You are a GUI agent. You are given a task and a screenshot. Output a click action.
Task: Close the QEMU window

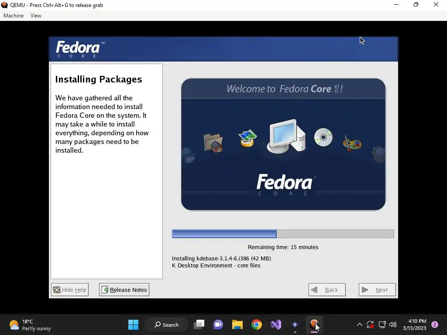point(436,5)
